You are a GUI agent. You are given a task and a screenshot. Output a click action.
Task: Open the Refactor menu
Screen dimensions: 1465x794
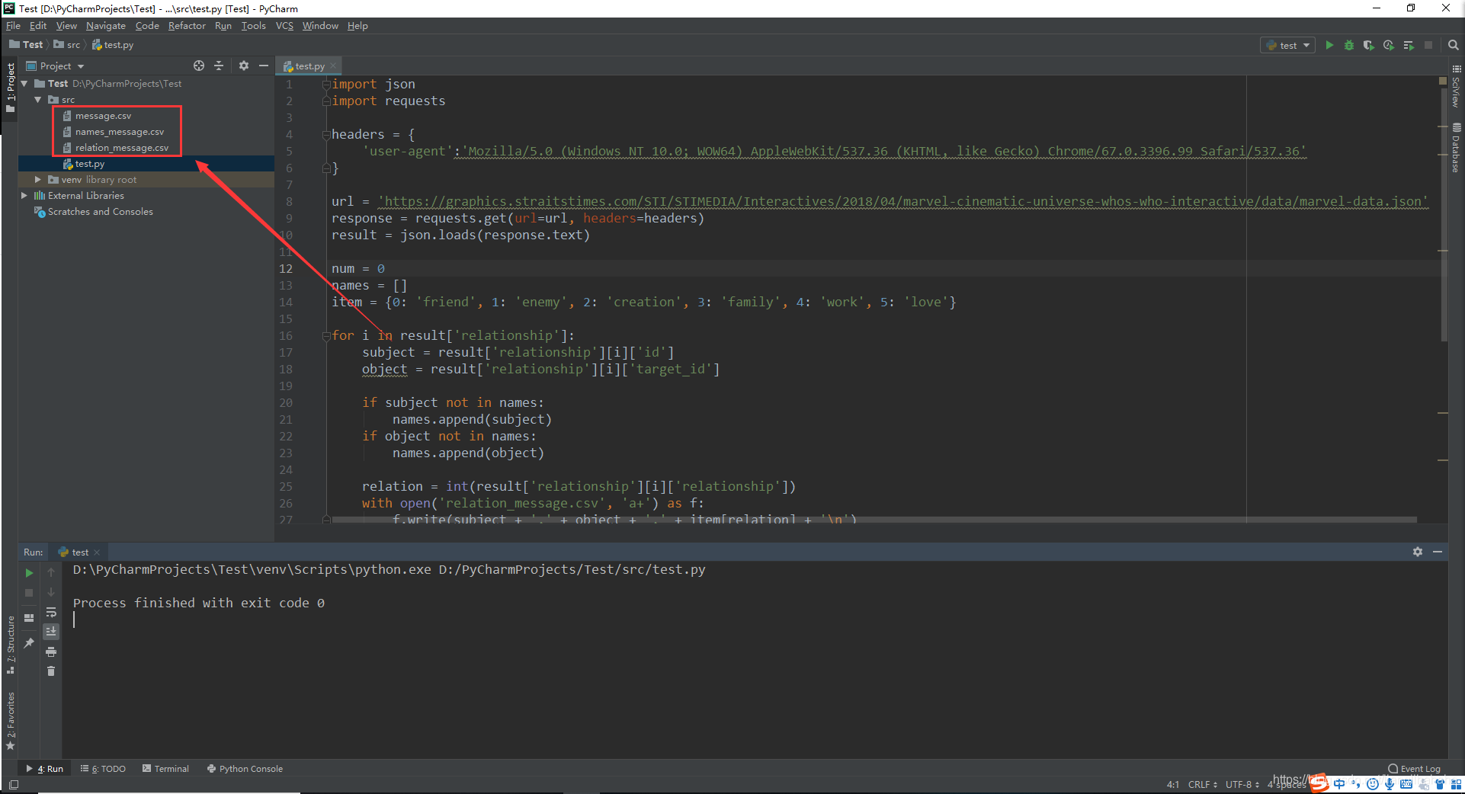point(187,26)
